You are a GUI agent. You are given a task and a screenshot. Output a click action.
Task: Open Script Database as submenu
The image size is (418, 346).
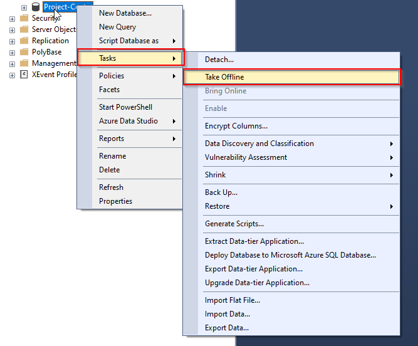128,41
